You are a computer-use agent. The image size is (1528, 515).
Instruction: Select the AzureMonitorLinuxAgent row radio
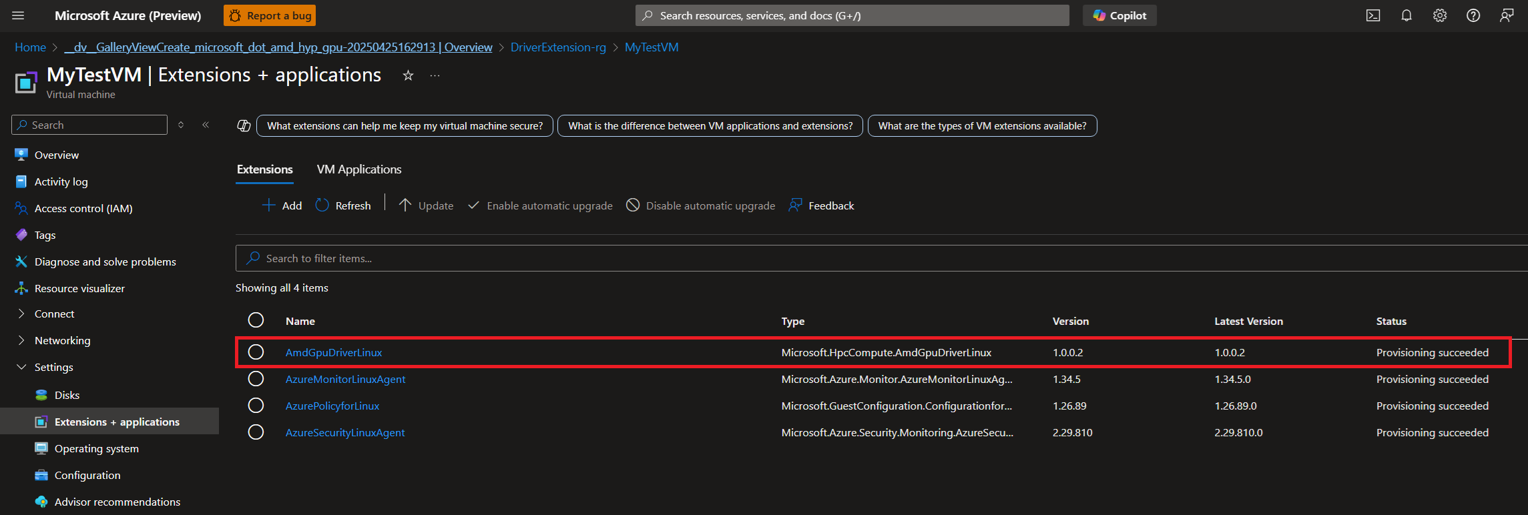[256, 379]
